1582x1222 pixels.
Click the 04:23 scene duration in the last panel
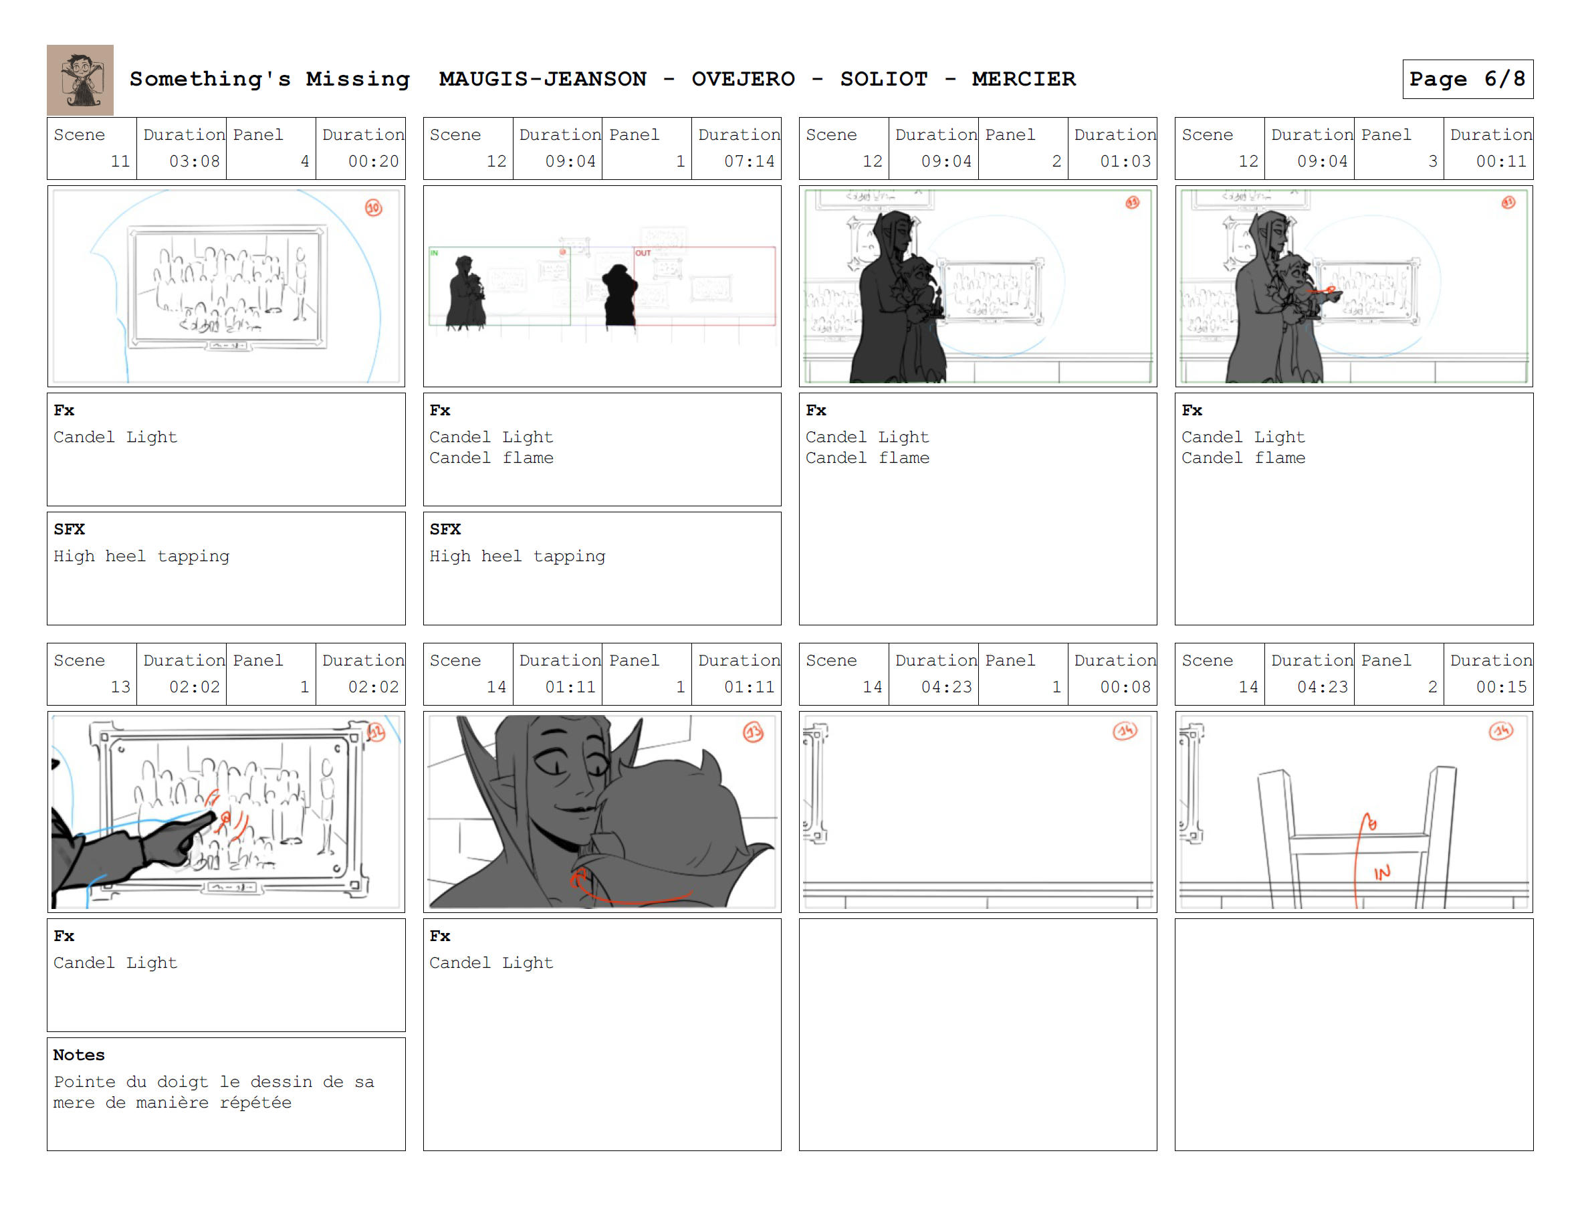pos(1322,686)
